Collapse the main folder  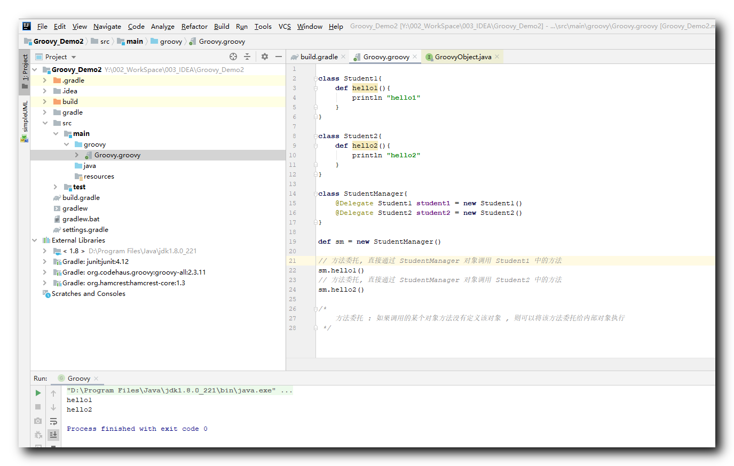56,134
